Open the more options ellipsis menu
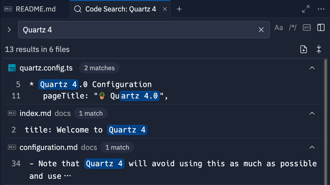This screenshot has width=330, height=185. coord(321,9)
